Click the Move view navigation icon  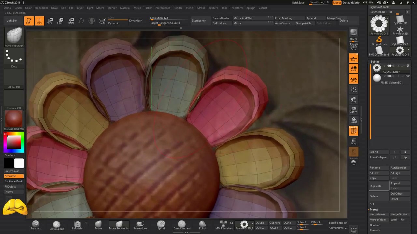pos(353,100)
